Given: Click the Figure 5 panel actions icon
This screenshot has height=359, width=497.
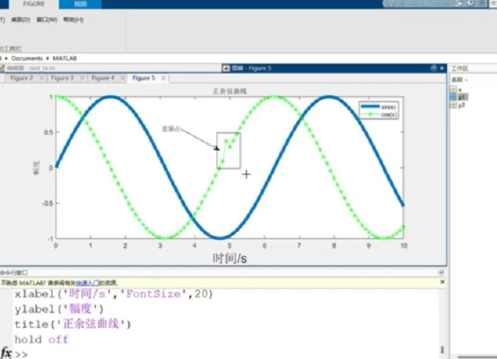Looking at the screenshot, I should tap(434, 68).
